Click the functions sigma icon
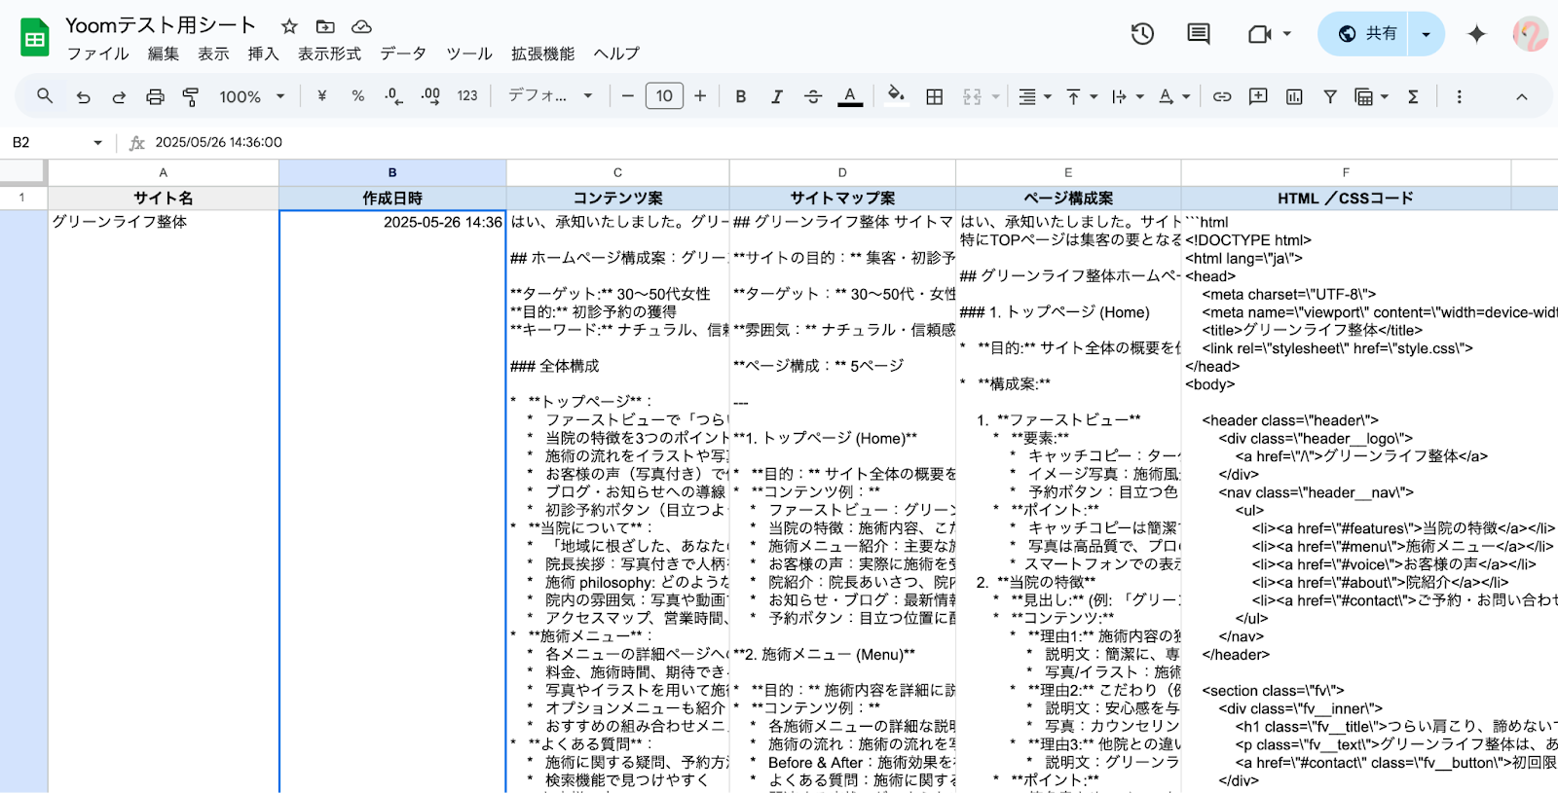 click(1413, 96)
